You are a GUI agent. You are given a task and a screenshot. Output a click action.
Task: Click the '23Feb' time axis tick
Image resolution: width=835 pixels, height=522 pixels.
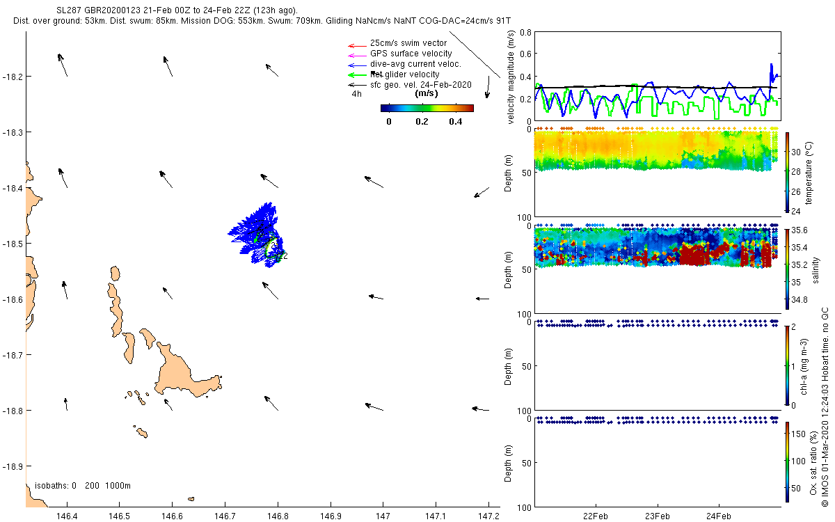coord(657,516)
